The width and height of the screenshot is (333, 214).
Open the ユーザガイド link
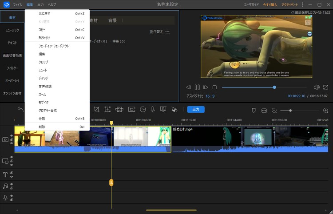(x=251, y=4)
